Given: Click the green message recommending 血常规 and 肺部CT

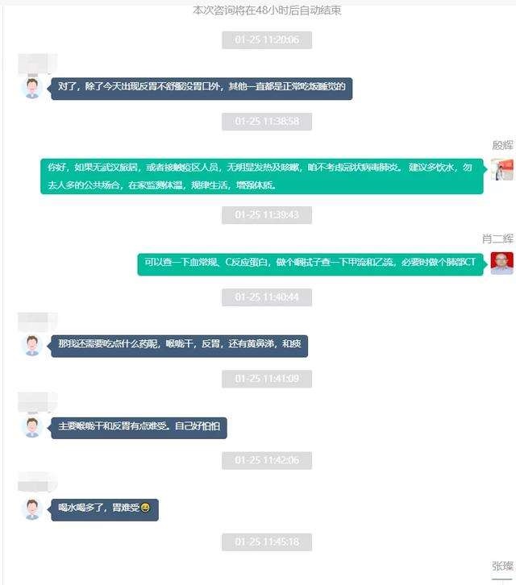Looking at the screenshot, I should click(310, 264).
